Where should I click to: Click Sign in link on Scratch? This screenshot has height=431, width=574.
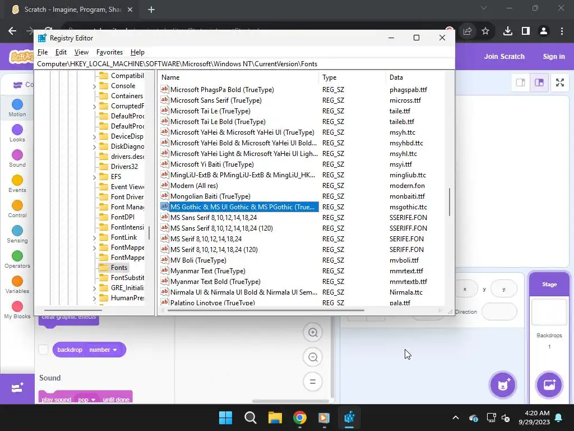click(x=554, y=57)
